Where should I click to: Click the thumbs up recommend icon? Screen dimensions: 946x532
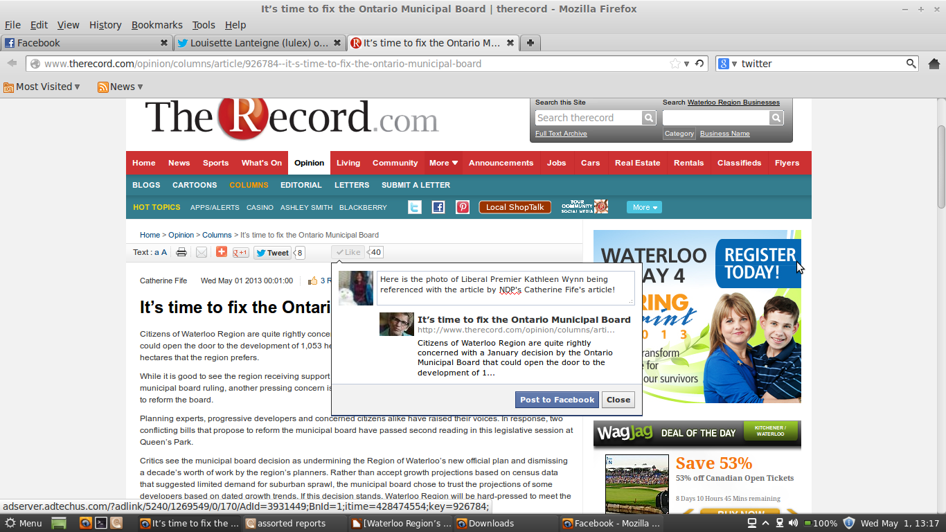[x=313, y=281]
